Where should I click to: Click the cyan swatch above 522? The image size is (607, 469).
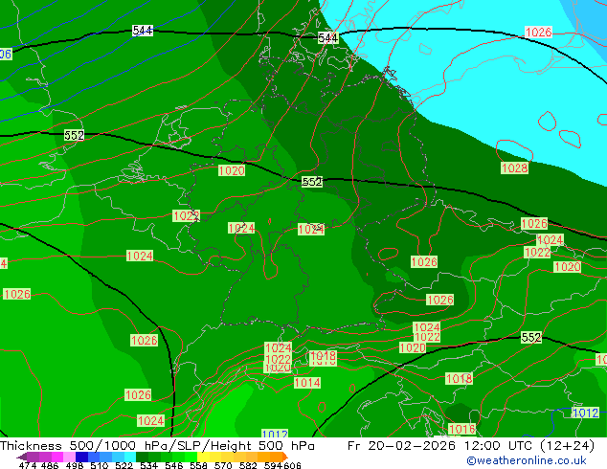[130, 457]
